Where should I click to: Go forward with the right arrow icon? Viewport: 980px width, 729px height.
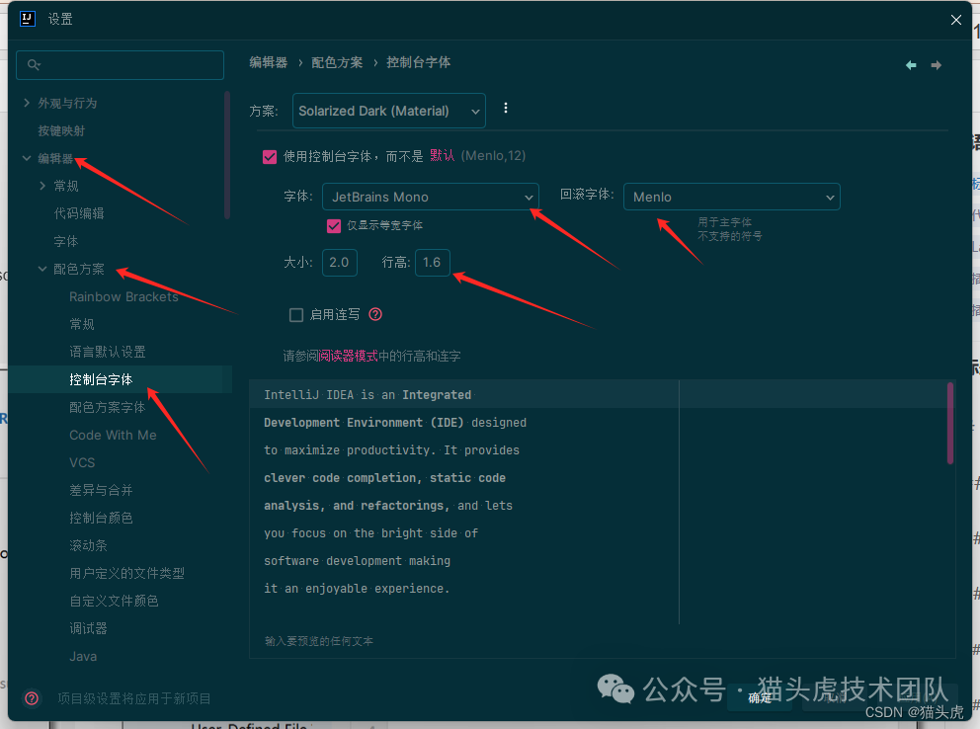(937, 65)
